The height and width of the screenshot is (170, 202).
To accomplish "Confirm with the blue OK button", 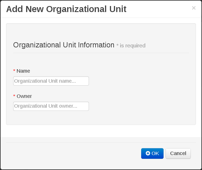I will [x=152, y=153].
